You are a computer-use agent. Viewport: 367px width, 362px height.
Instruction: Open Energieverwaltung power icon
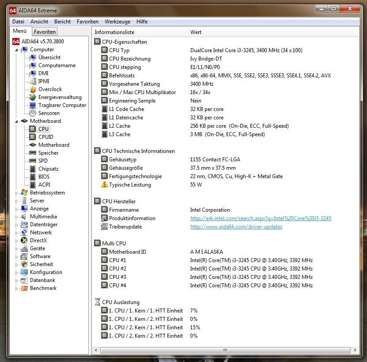click(33, 97)
